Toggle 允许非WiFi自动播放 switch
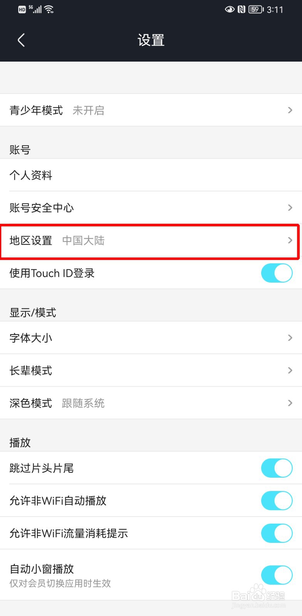Image resolution: width=302 pixels, height=616 pixels. [x=277, y=500]
